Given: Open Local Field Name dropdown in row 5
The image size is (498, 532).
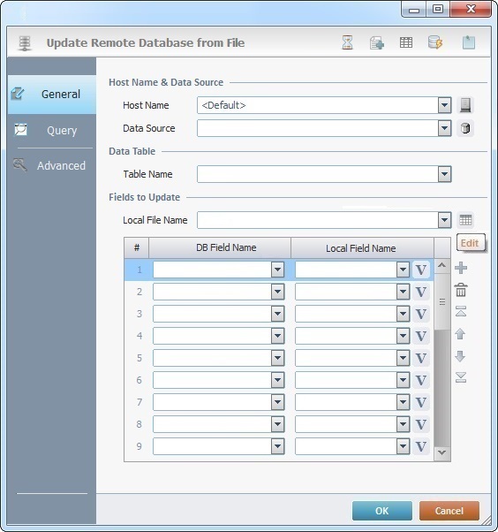Looking at the screenshot, I should pyautogui.click(x=403, y=358).
